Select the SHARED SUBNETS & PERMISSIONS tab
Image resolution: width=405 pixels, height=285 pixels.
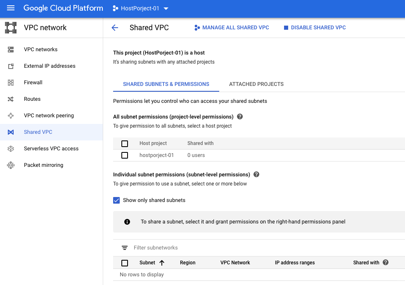[x=166, y=84]
